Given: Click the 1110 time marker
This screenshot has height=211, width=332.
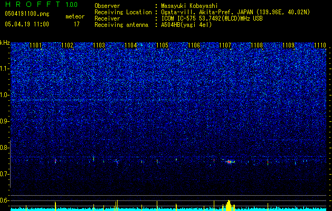Looking at the screenshot, I should click(x=320, y=45).
